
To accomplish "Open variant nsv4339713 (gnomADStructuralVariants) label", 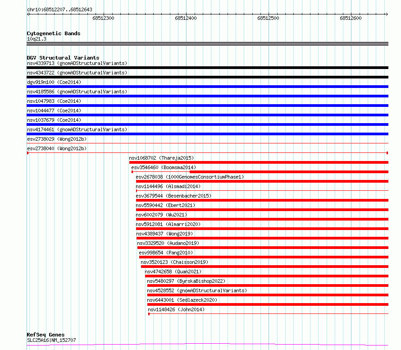I will point(77,63).
